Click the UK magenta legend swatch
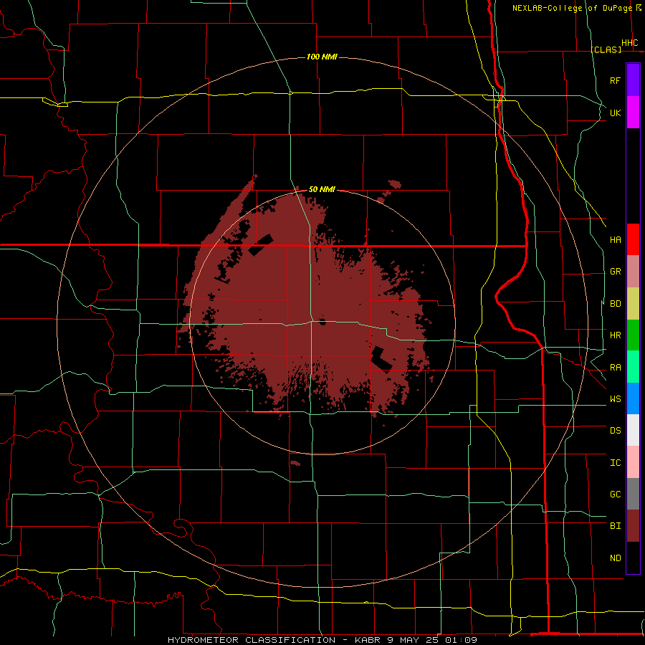645x645 pixels. pos(633,113)
